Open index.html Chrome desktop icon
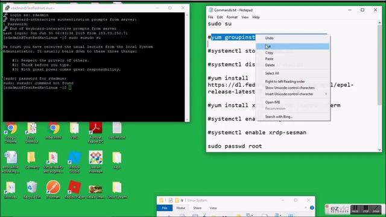The width and height of the screenshot is (386, 217). [54, 131]
